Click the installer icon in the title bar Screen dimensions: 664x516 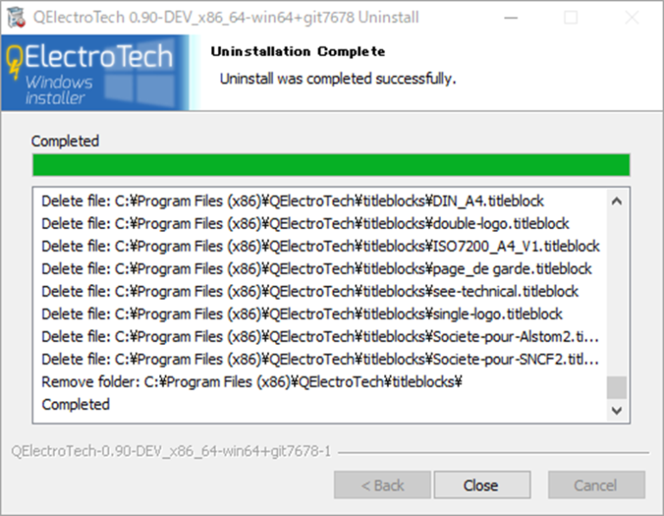(x=16, y=16)
